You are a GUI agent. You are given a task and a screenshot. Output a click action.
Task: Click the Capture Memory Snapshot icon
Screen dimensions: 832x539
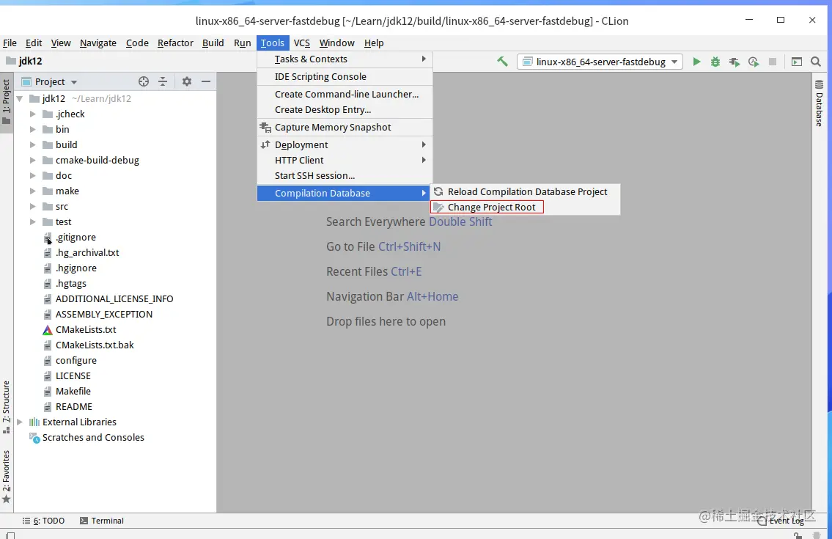265,128
